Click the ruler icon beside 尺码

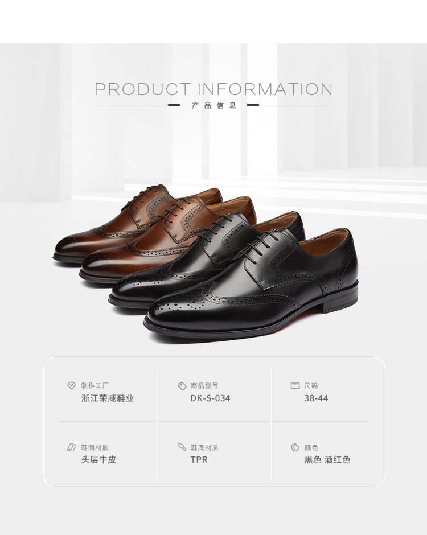(295, 385)
